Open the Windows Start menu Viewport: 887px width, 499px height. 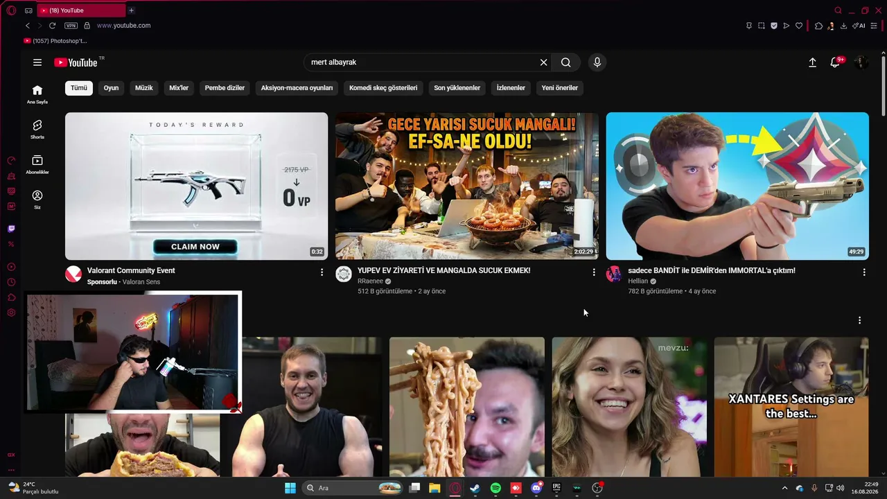click(x=290, y=488)
